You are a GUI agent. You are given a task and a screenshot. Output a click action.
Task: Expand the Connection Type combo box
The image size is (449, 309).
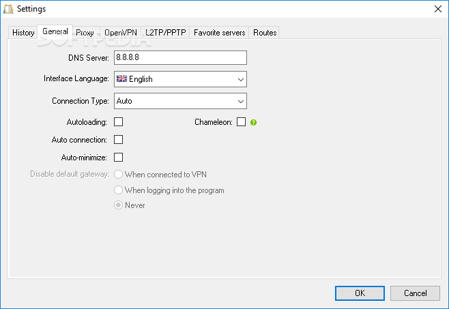(180, 101)
